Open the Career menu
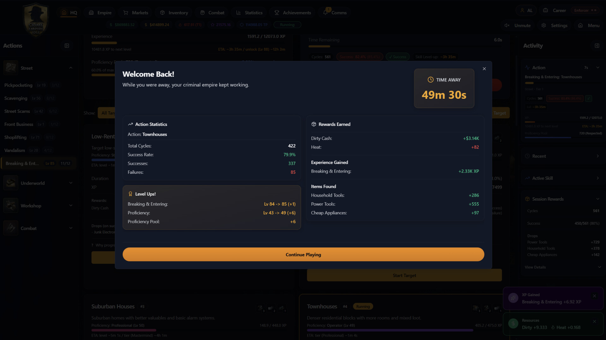 [554, 10]
